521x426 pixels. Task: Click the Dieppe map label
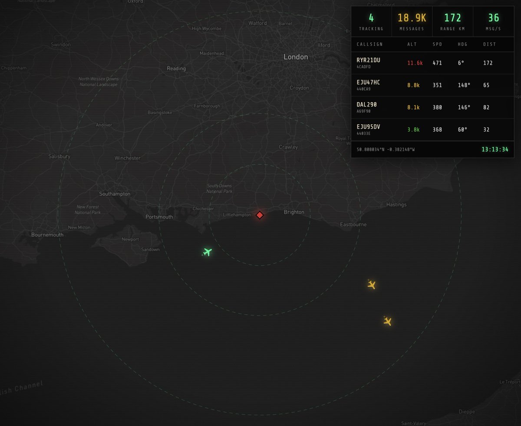tap(467, 412)
